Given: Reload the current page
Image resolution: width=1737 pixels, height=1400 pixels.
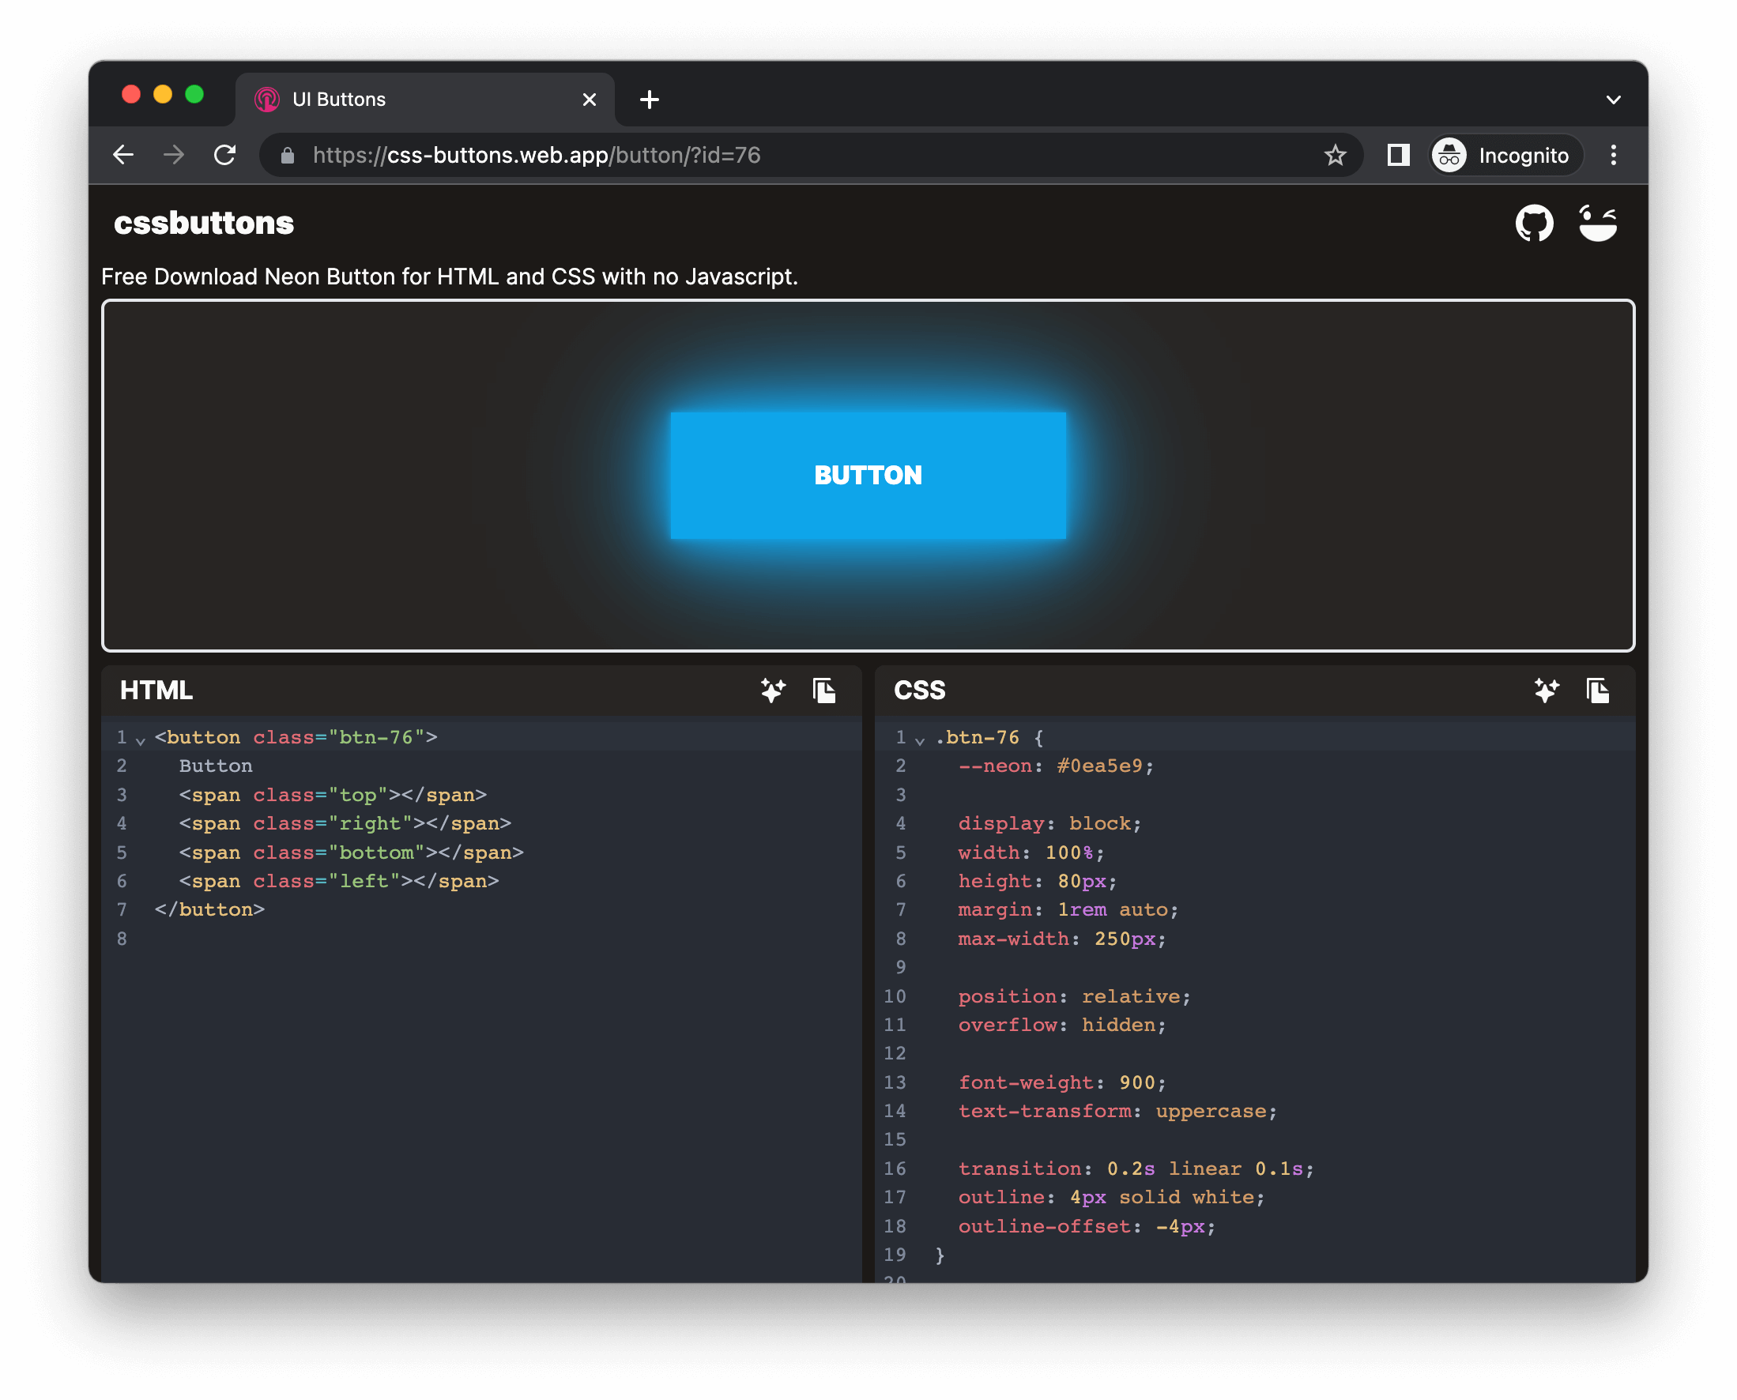Looking at the screenshot, I should [x=225, y=155].
